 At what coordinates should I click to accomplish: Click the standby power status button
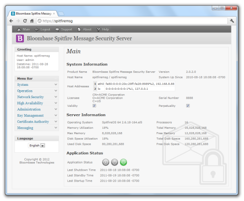(x=115, y=162)
